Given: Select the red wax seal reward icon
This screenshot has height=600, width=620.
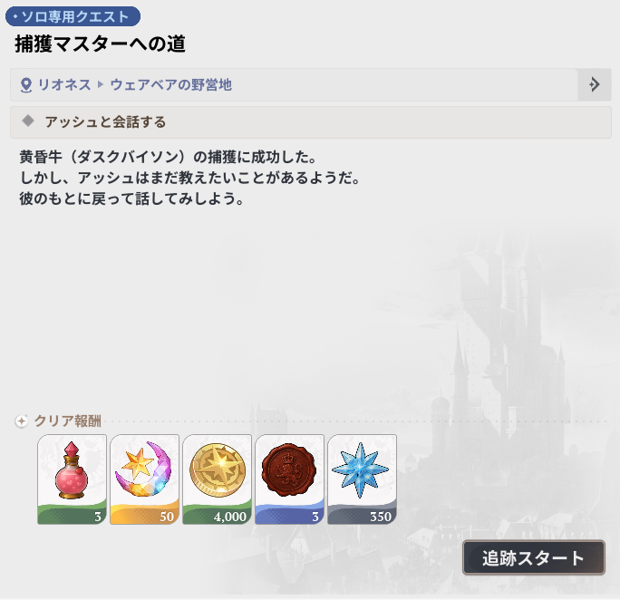Looking at the screenshot, I should click(x=290, y=479).
